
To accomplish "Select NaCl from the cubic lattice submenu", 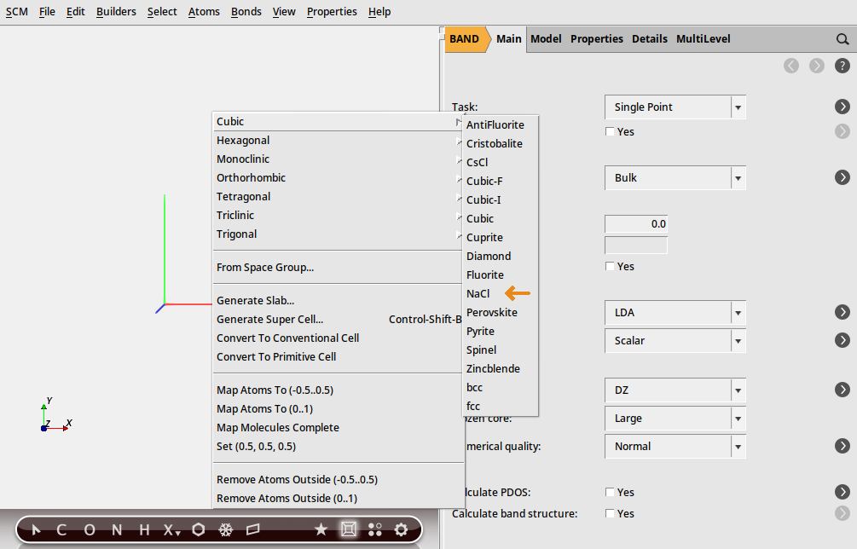I will [x=478, y=293].
